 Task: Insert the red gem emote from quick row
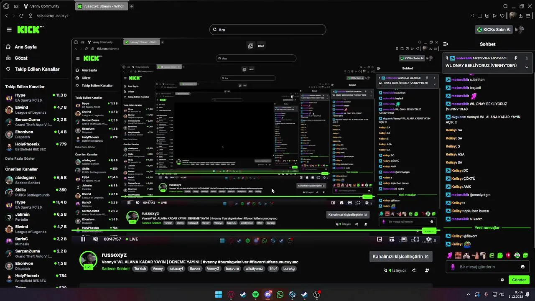pos(508,255)
